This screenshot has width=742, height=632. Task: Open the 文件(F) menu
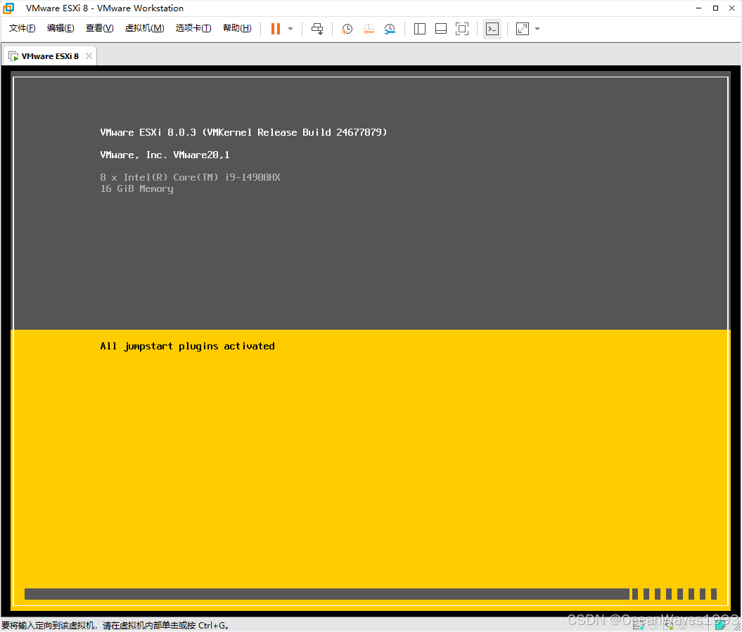click(23, 28)
